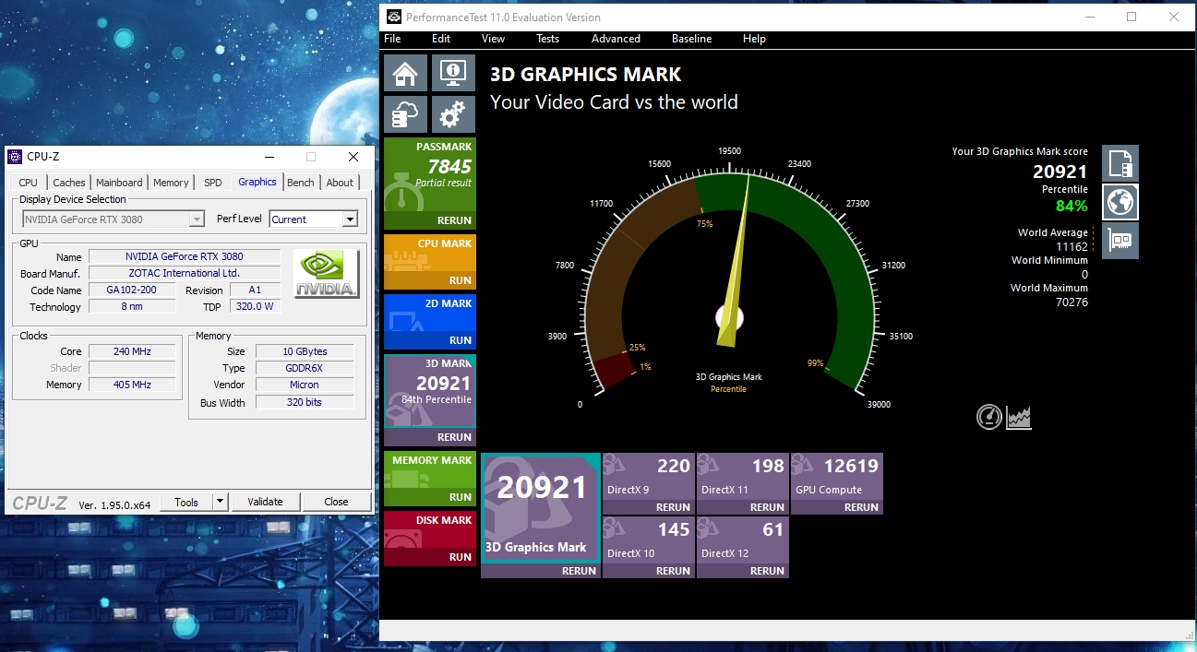1197x652 pixels.
Task: Switch to the Mainboard tab in CPU-Z
Action: (119, 183)
